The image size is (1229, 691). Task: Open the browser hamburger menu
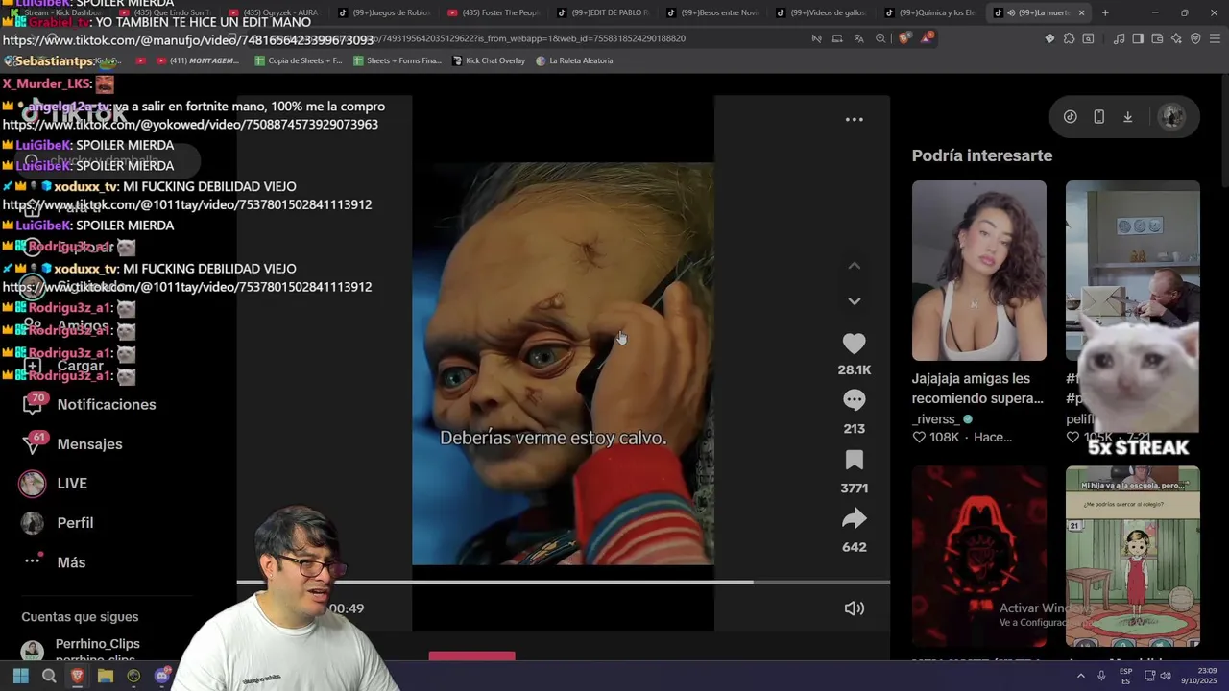coord(1215,38)
